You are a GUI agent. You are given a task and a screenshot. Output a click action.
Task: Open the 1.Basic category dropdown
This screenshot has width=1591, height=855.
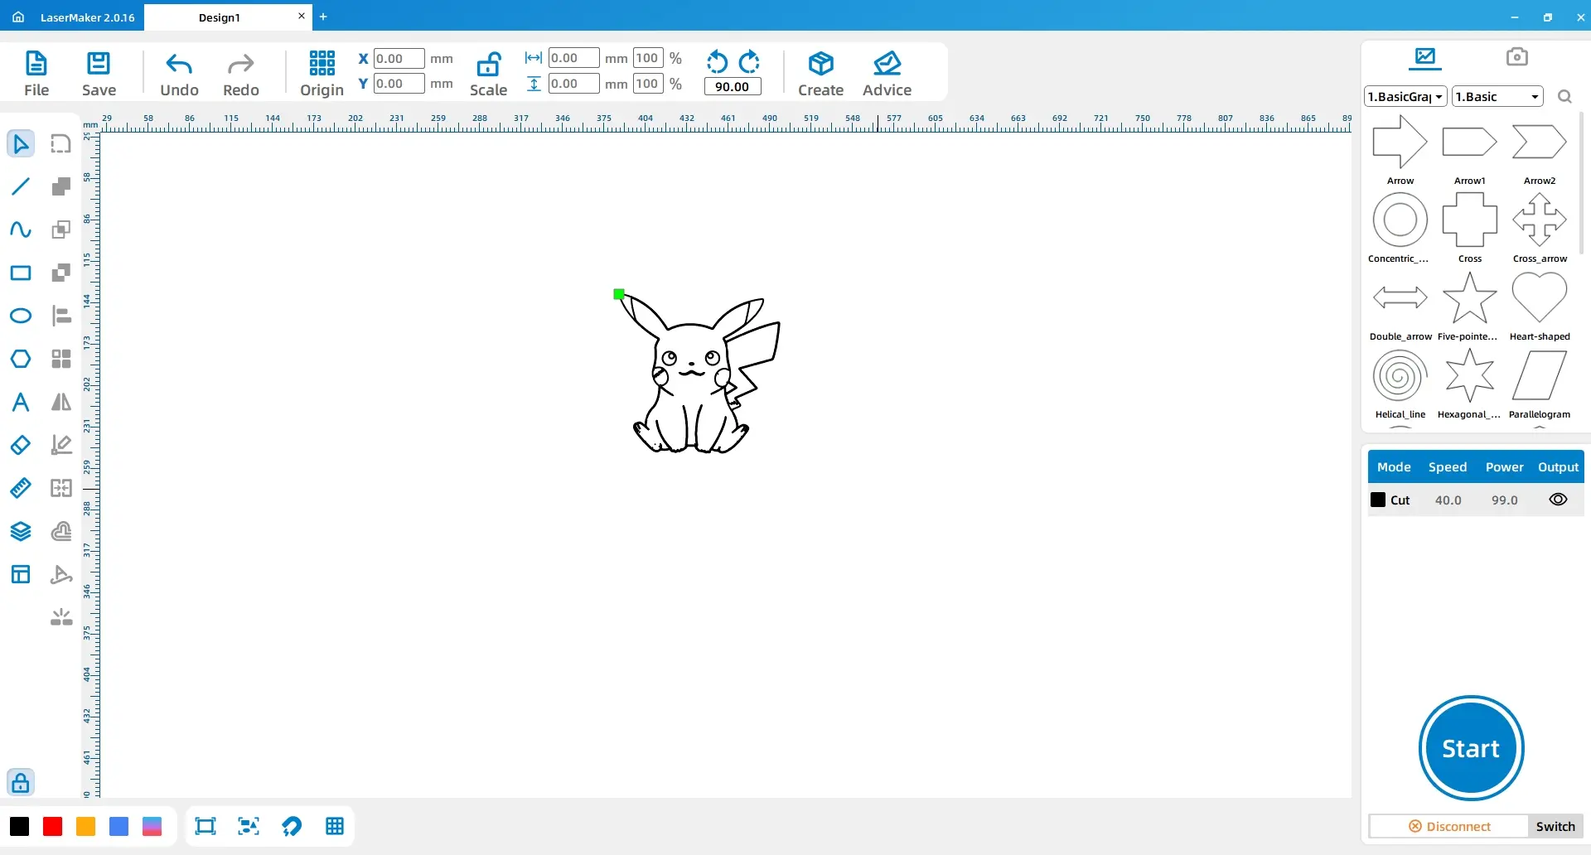pos(1497,96)
